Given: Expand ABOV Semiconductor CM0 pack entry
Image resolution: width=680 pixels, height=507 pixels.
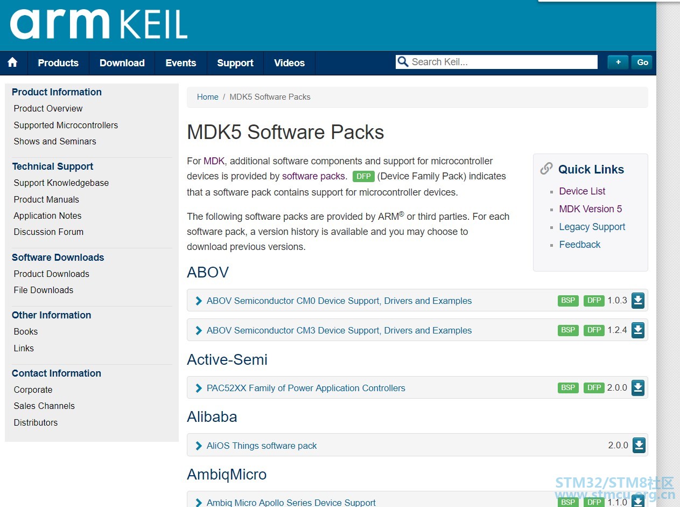Looking at the screenshot, I should coord(199,301).
